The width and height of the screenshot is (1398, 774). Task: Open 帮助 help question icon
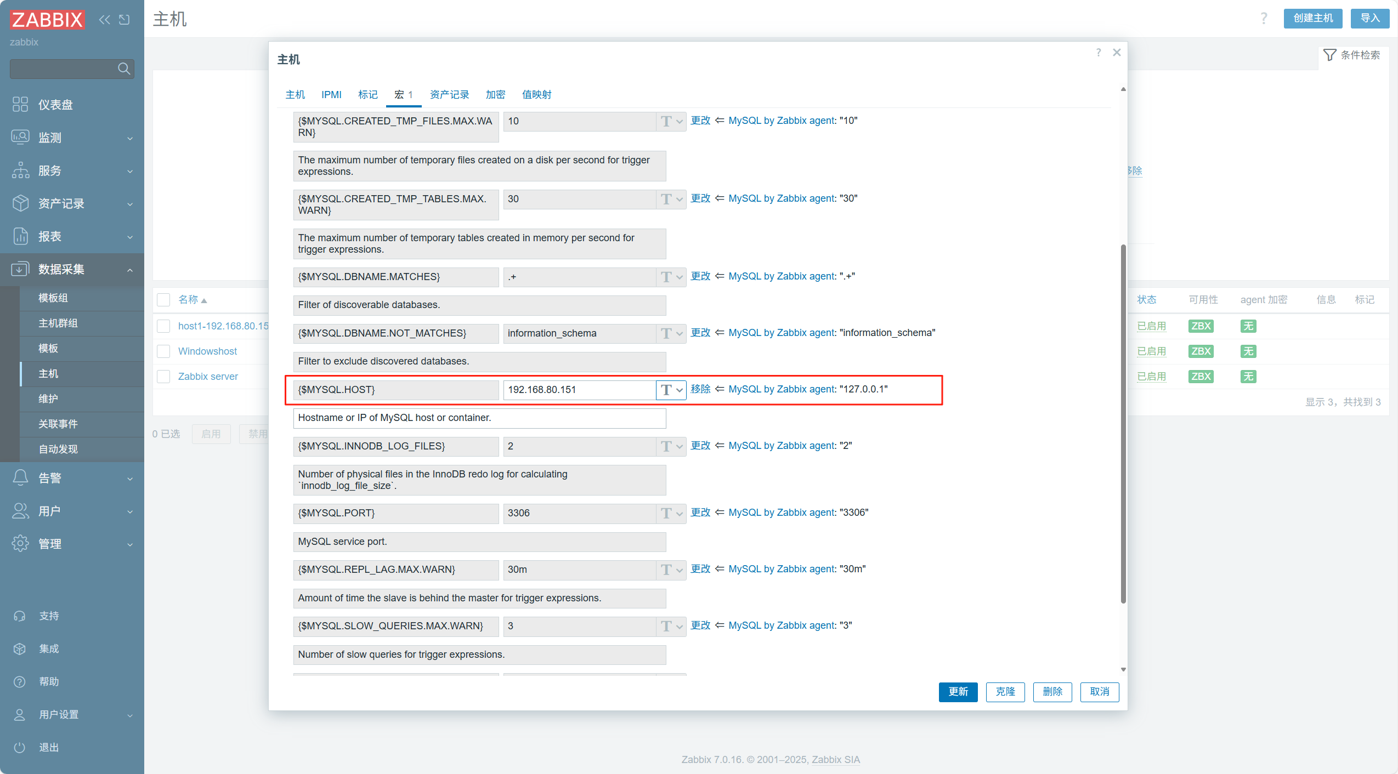pos(20,682)
